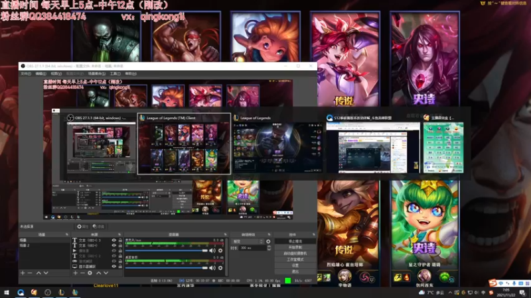Click OBS Studio icon in taskbar
The width and height of the screenshot is (531, 298).
click(48, 293)
